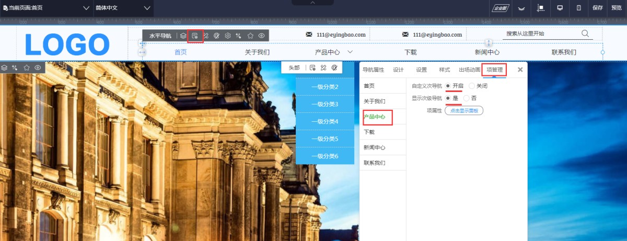This screenshot has height=241, width=627.
Task: Click the closed-eye hide icon in top bar
Action: (521, 8)
